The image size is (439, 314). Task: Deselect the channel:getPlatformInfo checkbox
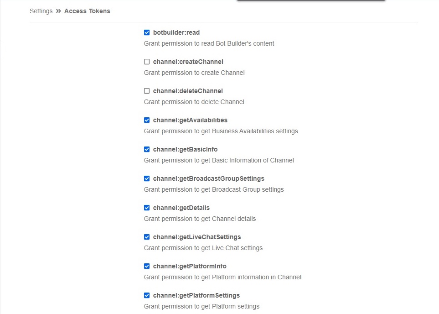coord(147,266)
